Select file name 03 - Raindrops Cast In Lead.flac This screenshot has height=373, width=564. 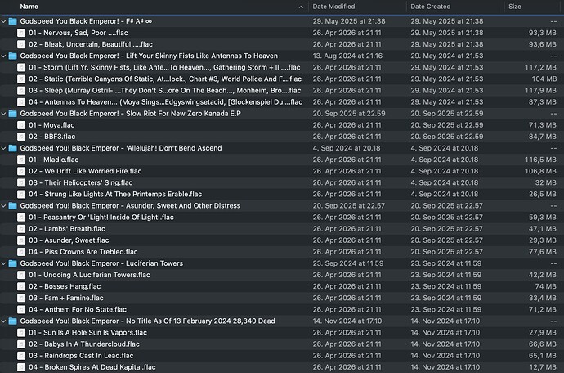coord(81,356)
